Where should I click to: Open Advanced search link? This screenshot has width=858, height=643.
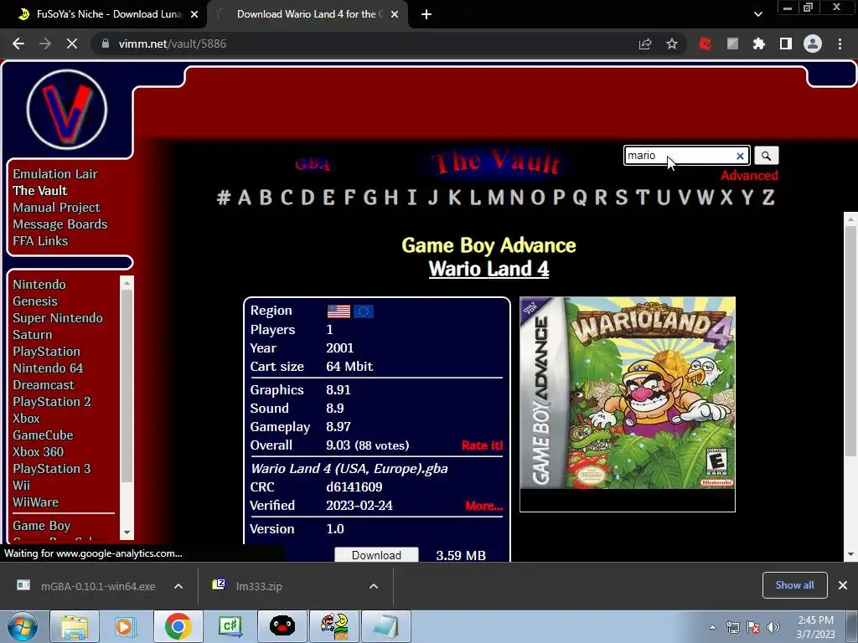(x=749, y=176)
